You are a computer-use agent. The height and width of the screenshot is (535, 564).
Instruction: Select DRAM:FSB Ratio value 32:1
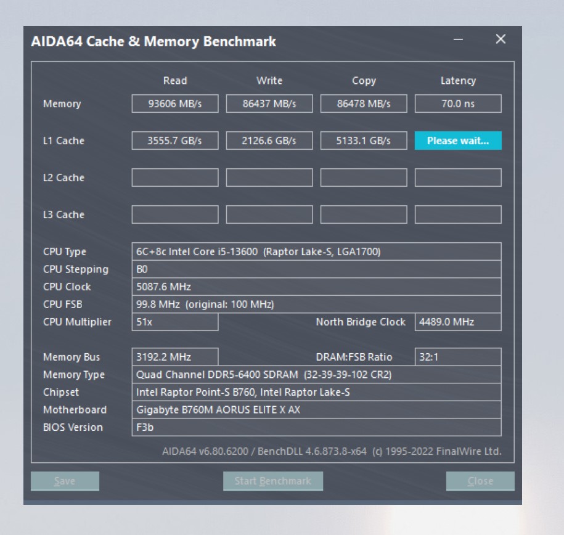tap(458, 357)
